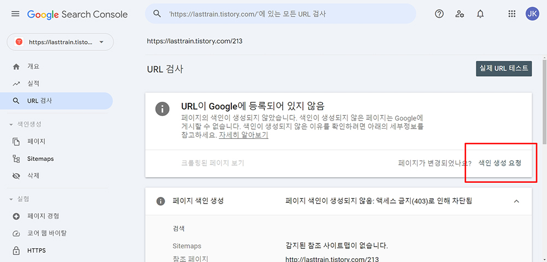Screen dimensions: 547x262
Task: Select URL 검사 in sidebar
Action: tap(56, 101)
